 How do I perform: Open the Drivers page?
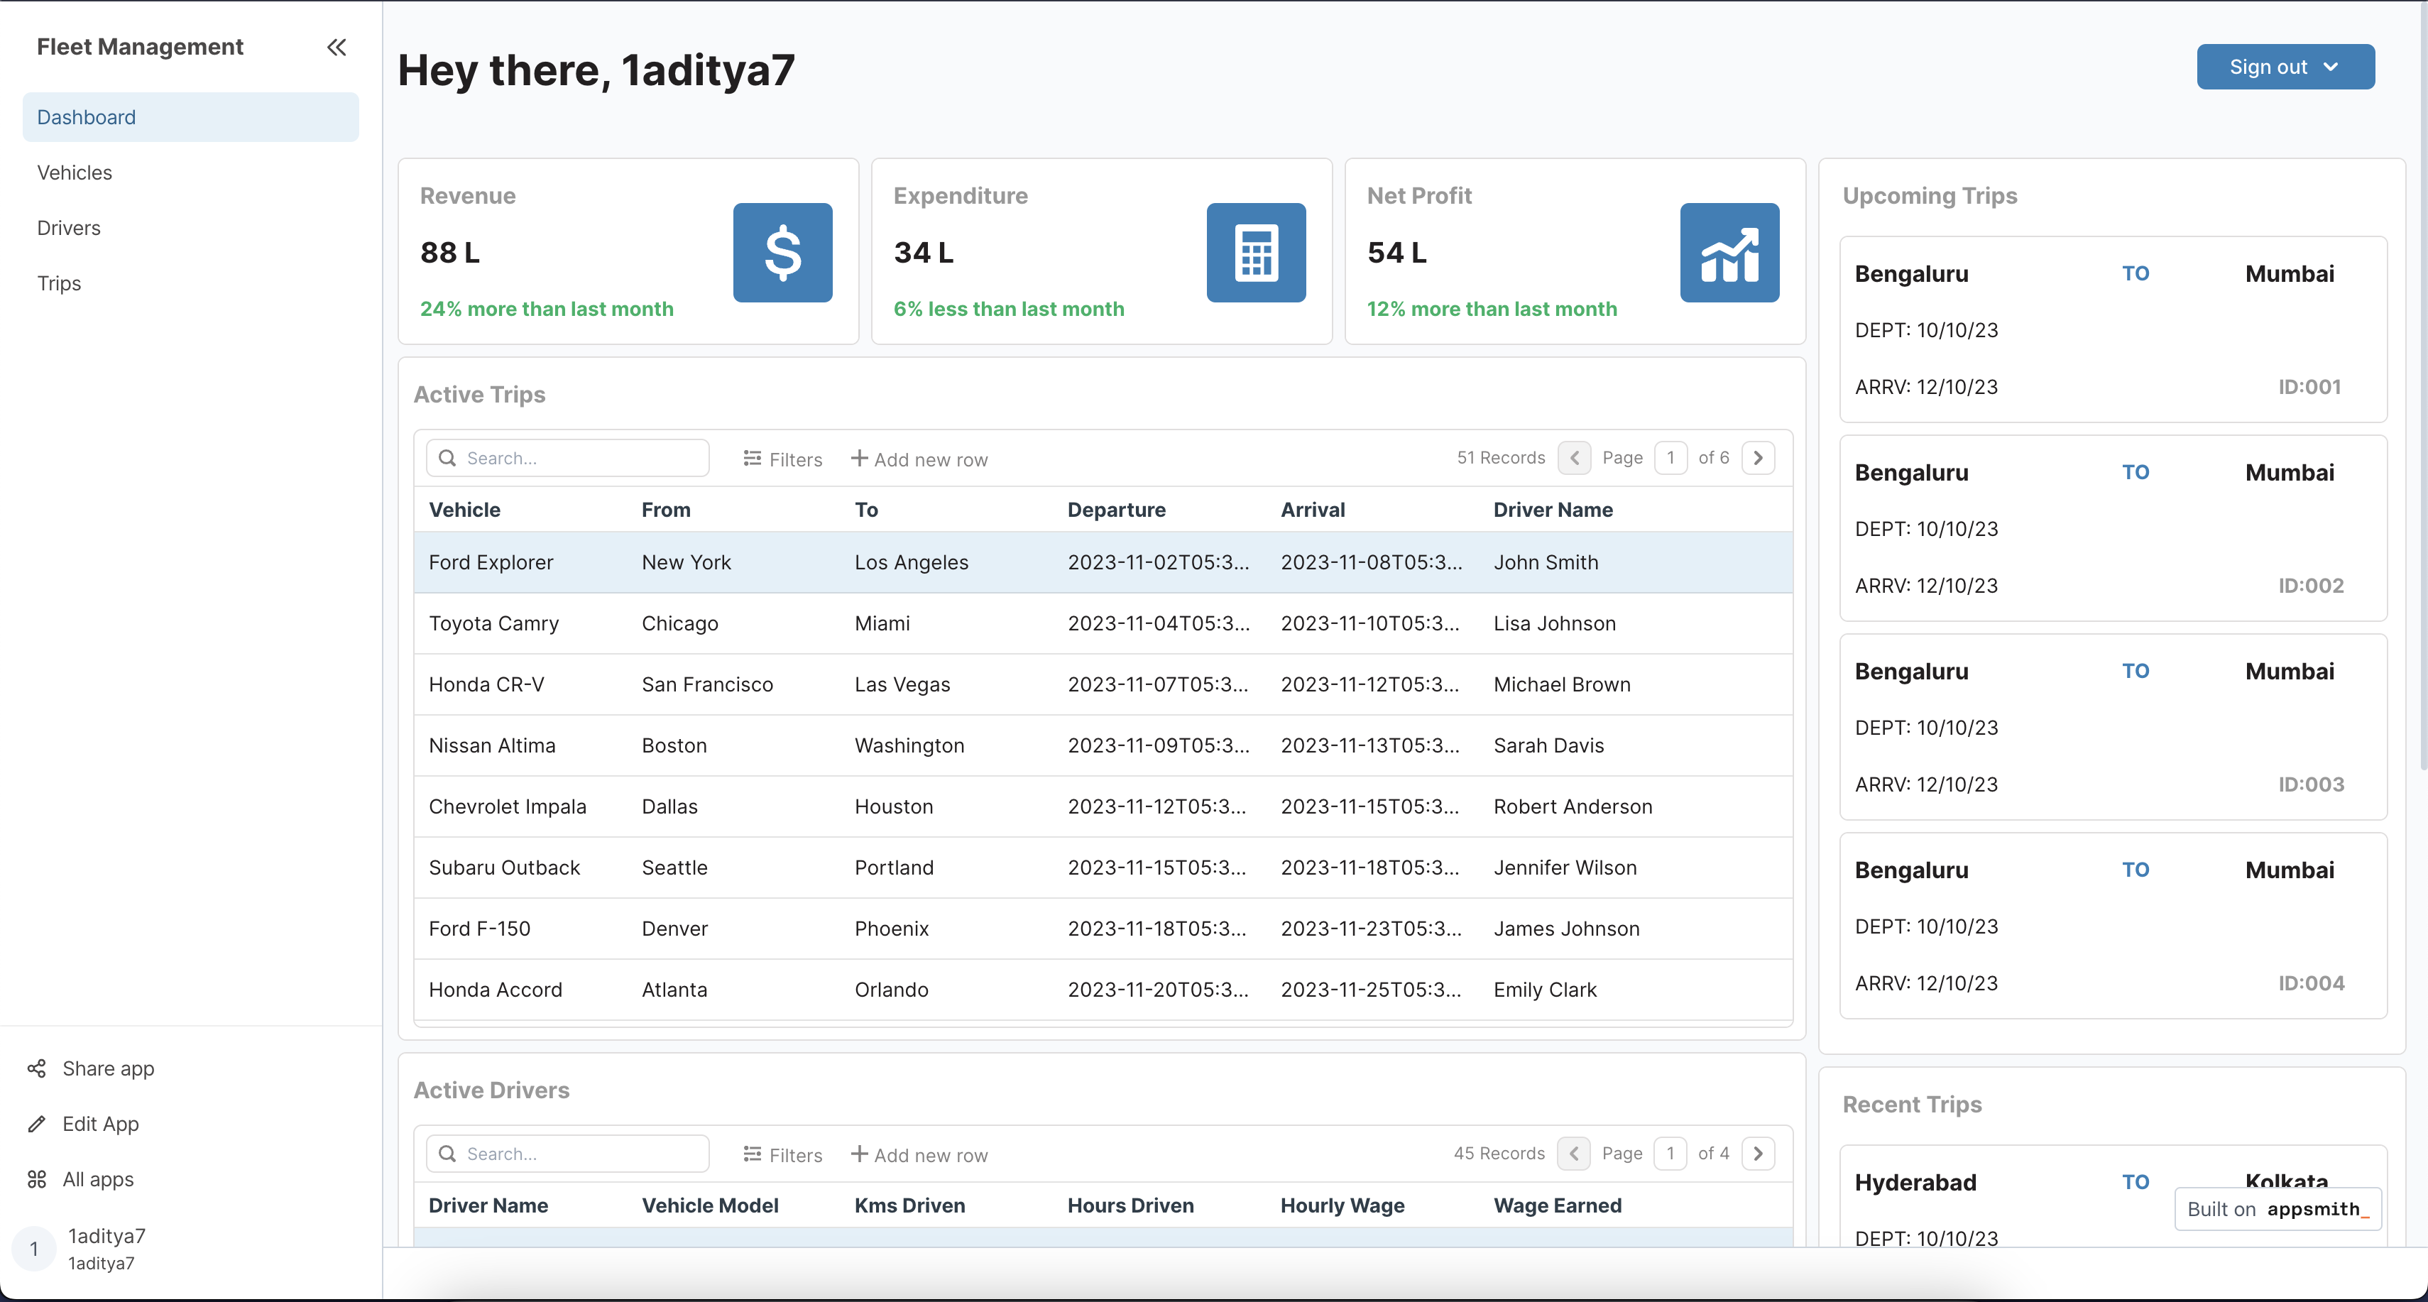(69, 228)
